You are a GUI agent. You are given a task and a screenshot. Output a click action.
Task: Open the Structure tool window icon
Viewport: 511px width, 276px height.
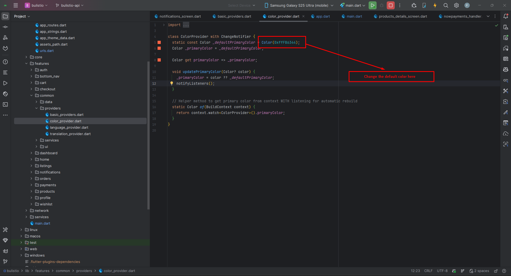[5, 38]
